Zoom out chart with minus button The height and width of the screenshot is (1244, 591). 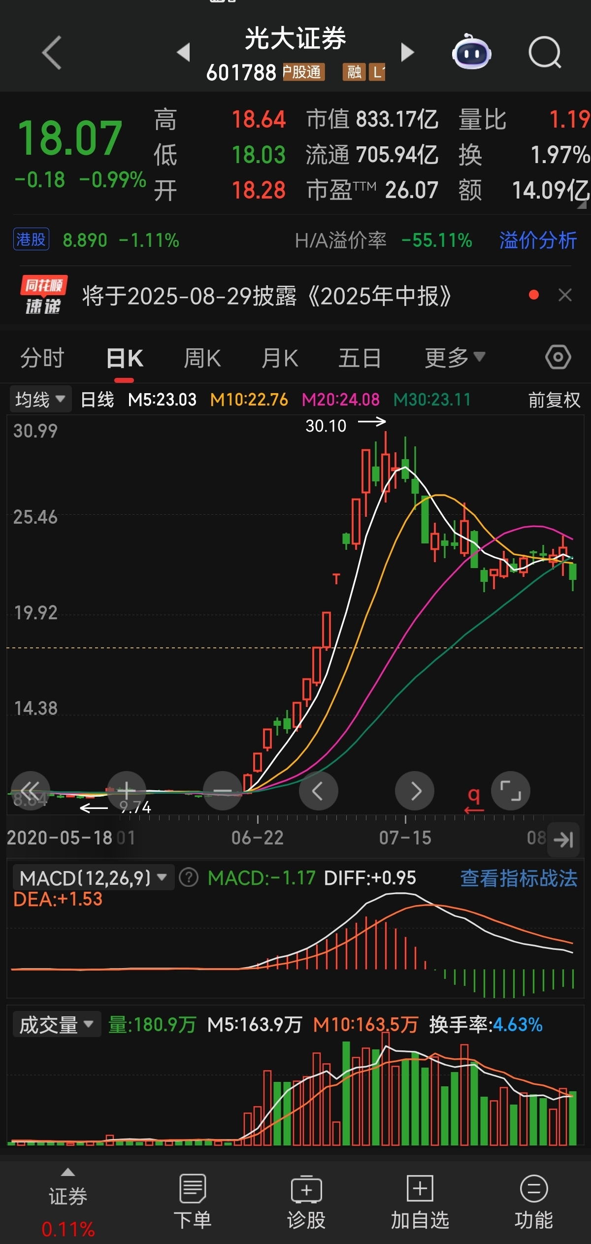(223, 791)
